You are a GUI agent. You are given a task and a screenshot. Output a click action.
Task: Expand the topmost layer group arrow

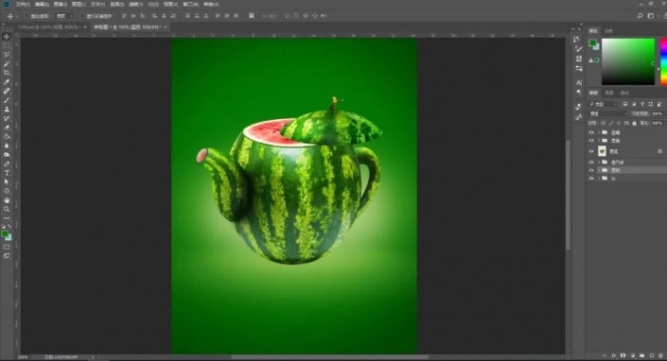[x=599, y=132]
